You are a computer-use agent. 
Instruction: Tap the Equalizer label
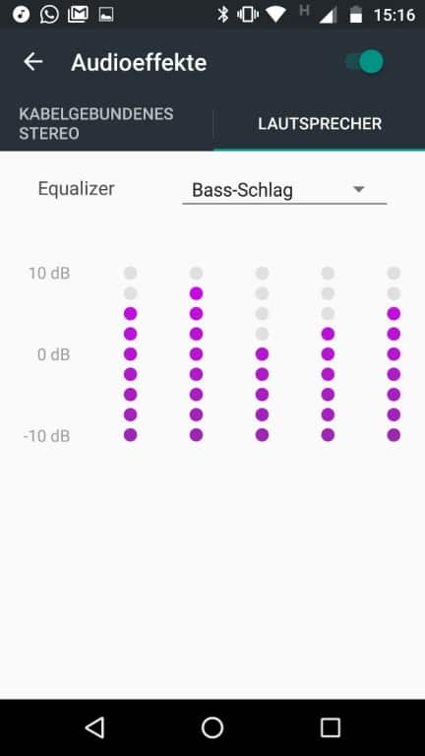pos(76,189)
